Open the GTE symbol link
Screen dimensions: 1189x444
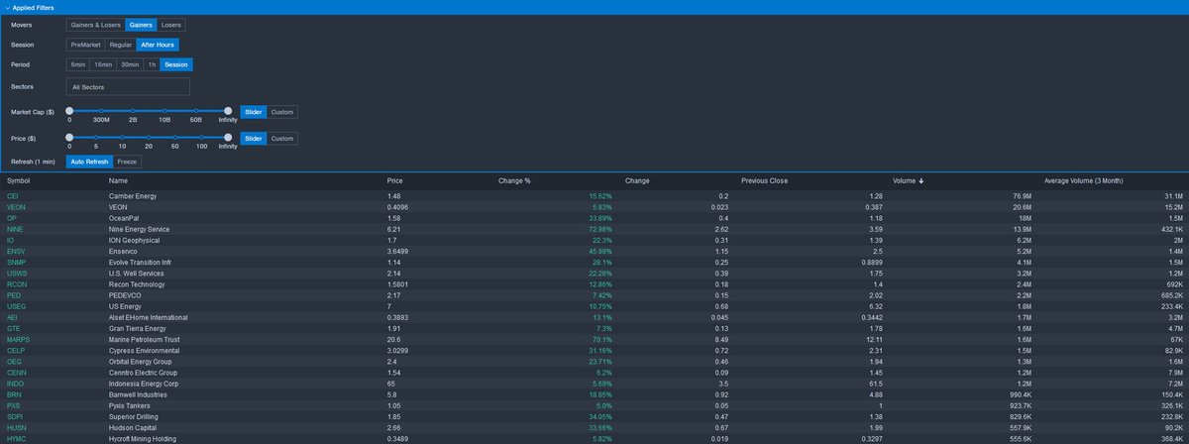tap(14, 328)
